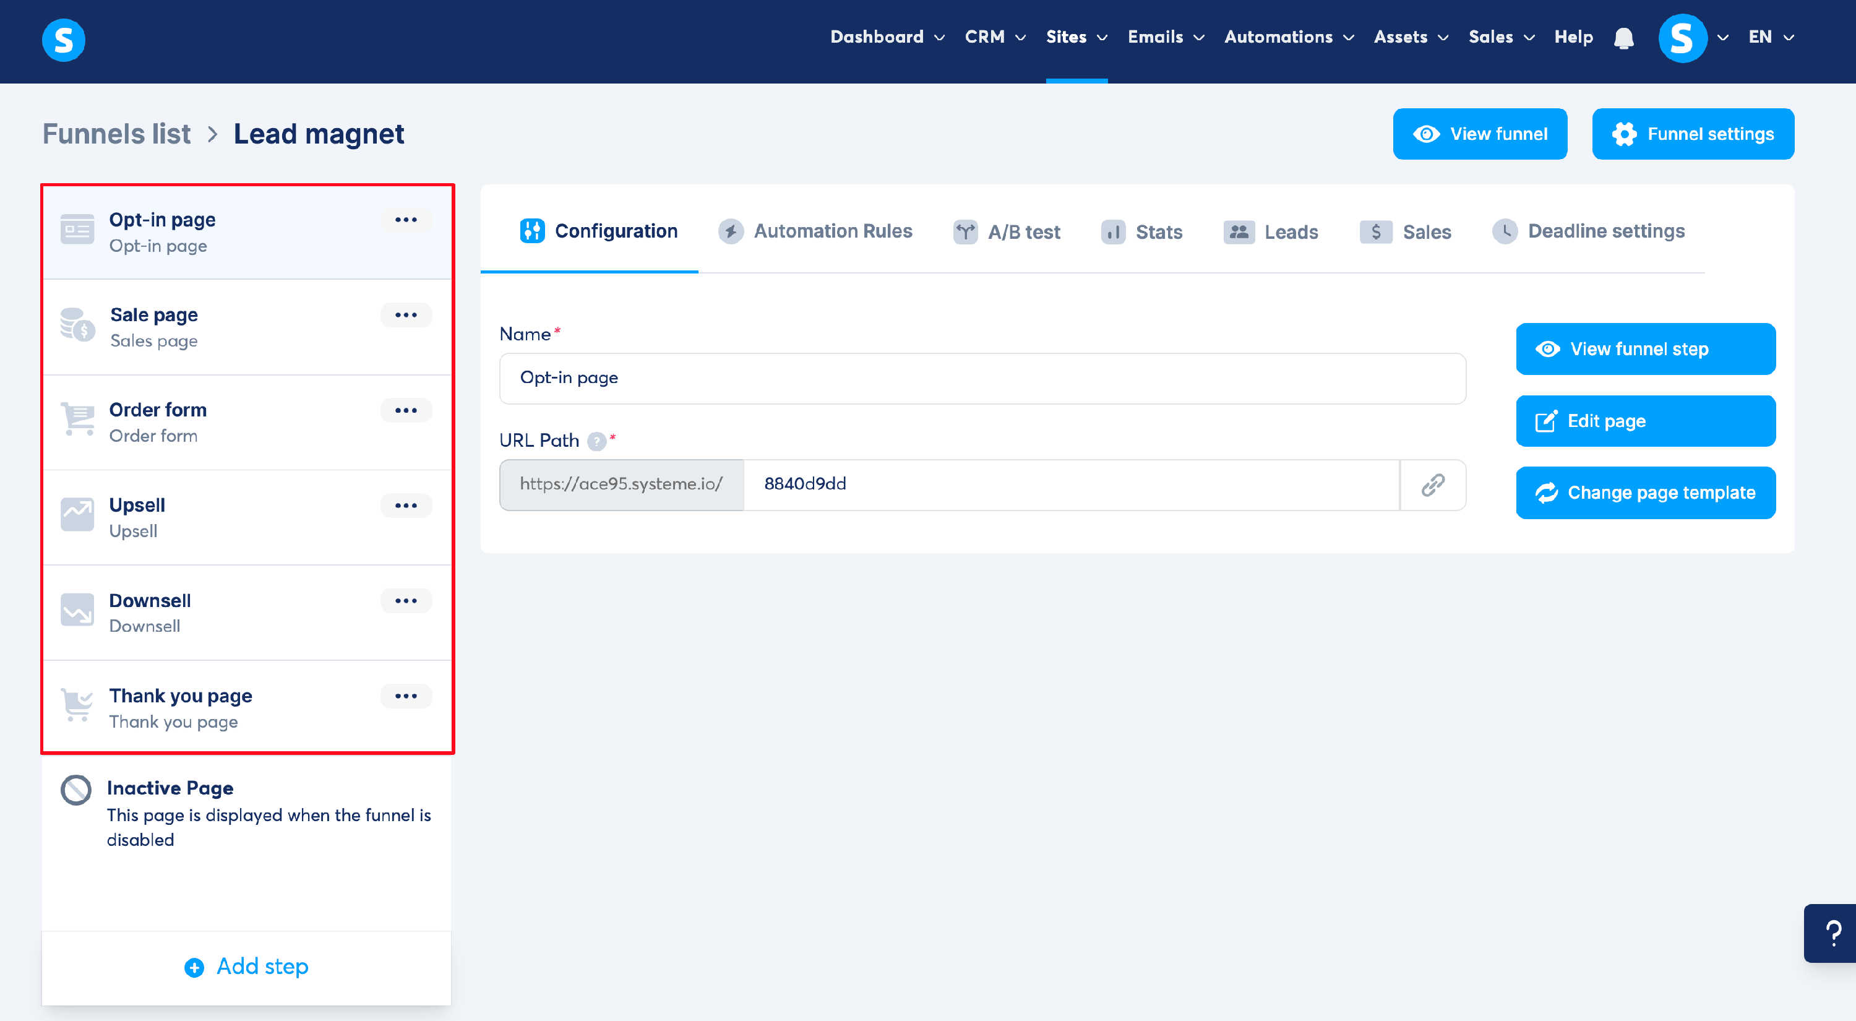Select the Upsell step
This screenshot has height=1021, width=1856.
coord(246,517)
